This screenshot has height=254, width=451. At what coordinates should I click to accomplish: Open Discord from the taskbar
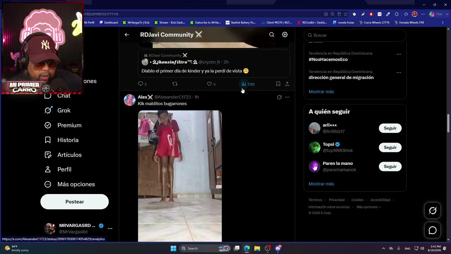(278, 248)
